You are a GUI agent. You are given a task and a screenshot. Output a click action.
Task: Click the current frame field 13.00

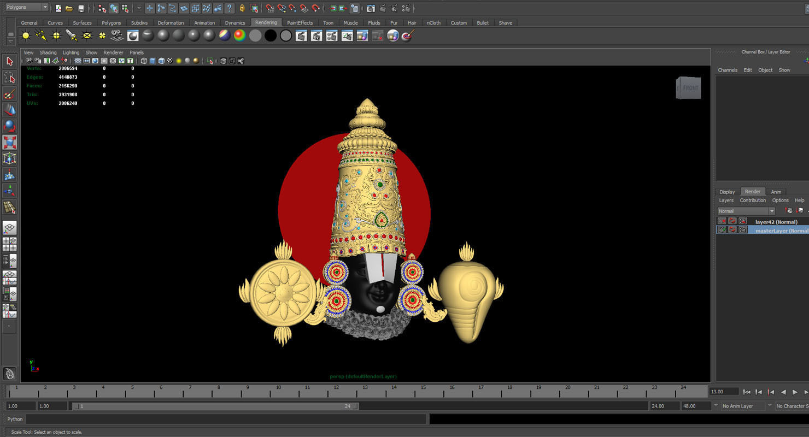[724, 392]
